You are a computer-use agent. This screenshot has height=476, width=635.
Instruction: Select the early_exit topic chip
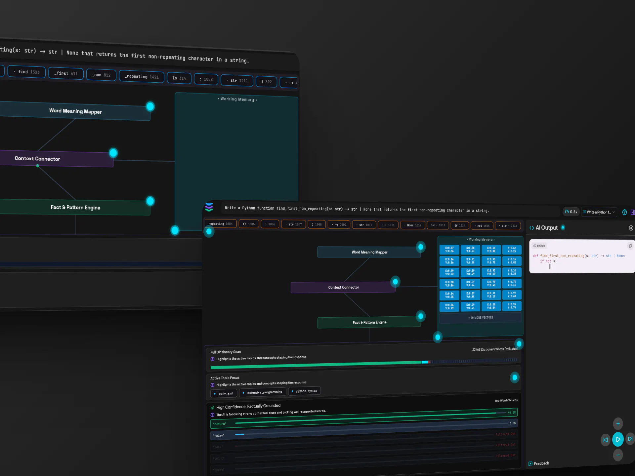224,393
